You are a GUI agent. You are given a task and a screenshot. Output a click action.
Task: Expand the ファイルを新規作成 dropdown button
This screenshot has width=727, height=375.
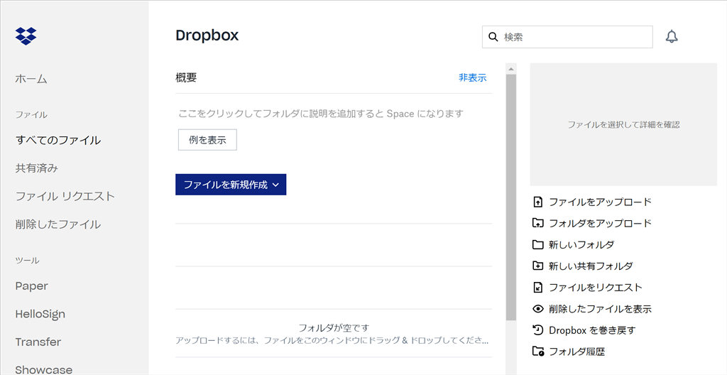click(231, 184)
